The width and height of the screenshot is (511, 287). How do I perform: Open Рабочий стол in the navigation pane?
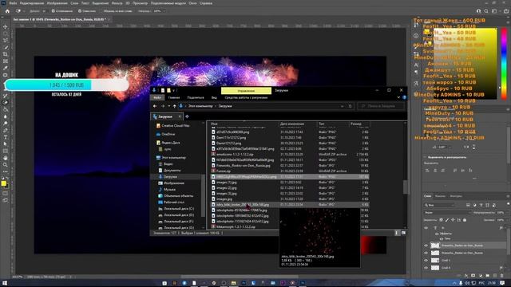174,202
